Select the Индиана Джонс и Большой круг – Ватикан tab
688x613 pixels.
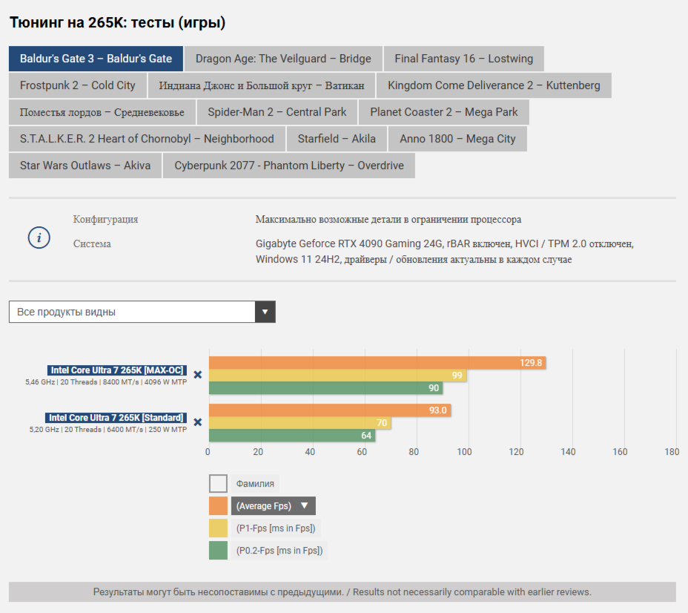(x=262, y=85)
